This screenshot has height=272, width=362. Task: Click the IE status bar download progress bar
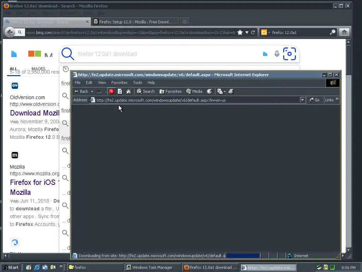tap(243, 256)
